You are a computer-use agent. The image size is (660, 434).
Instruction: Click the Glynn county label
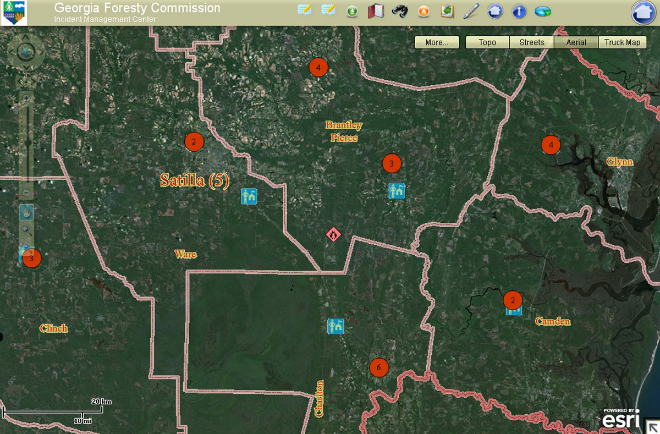click(620, 162)
